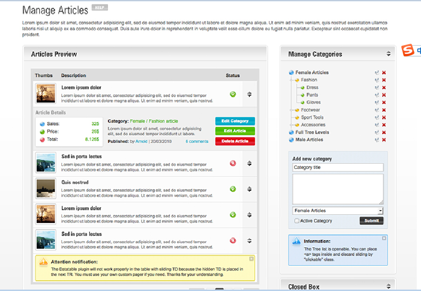
Task: Close the Attention notification box
Action: point(251,259)
